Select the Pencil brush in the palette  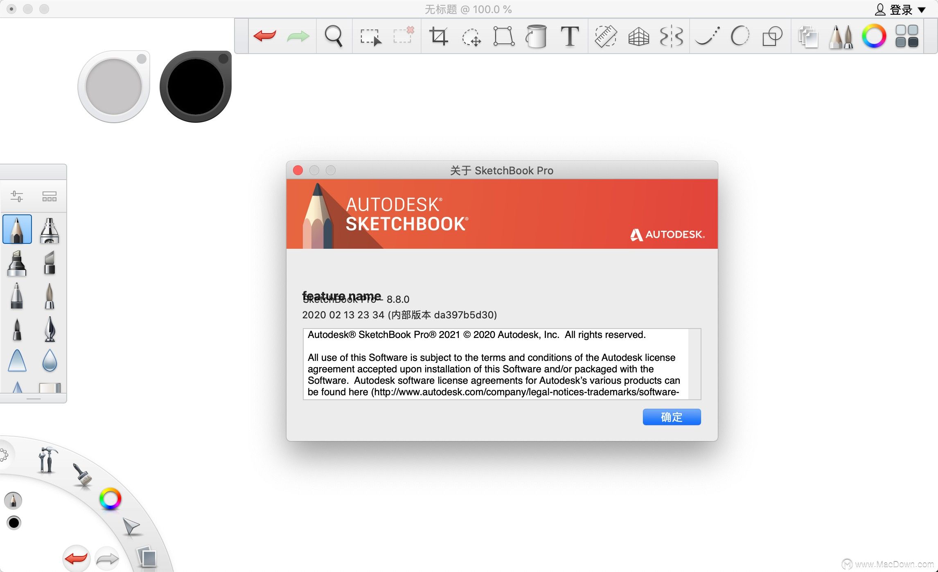click(17, 230)
